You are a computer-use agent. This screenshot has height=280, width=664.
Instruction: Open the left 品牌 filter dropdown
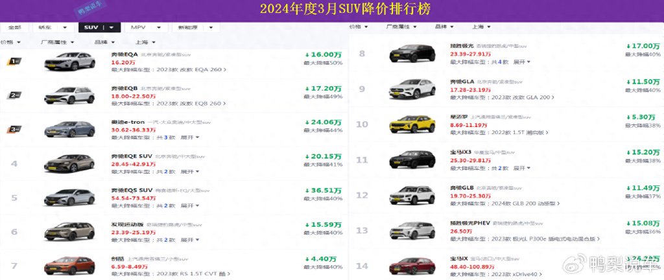point(105,42)
